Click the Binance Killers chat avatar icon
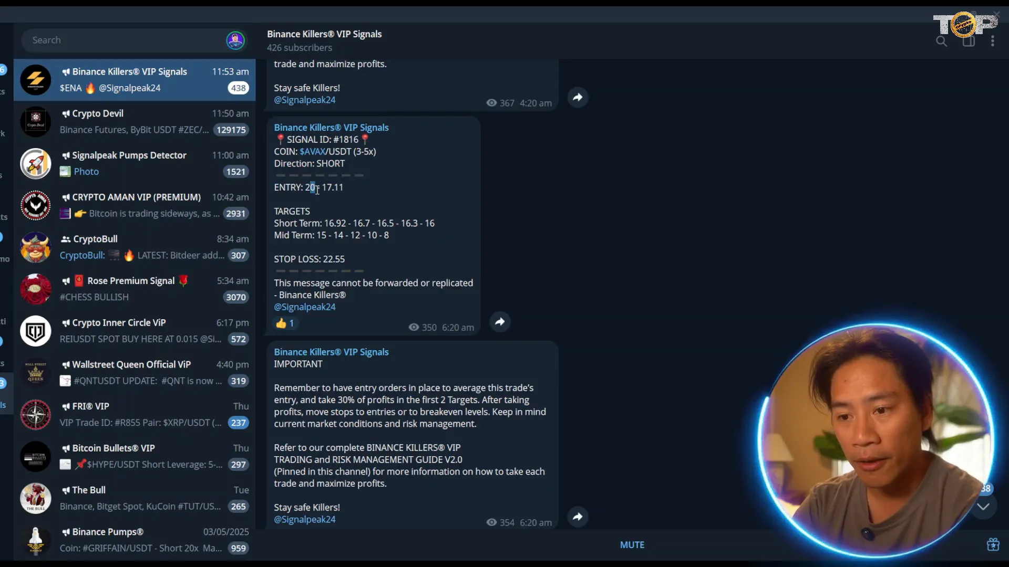Image resolution: width=1009 pixels, height=567 pixels. coord(36,80)
